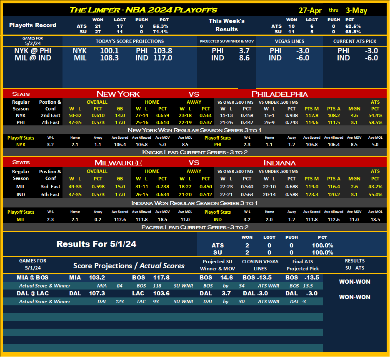Select IND projected margin "8.6"
390x357 pixels.
(244, 58)
